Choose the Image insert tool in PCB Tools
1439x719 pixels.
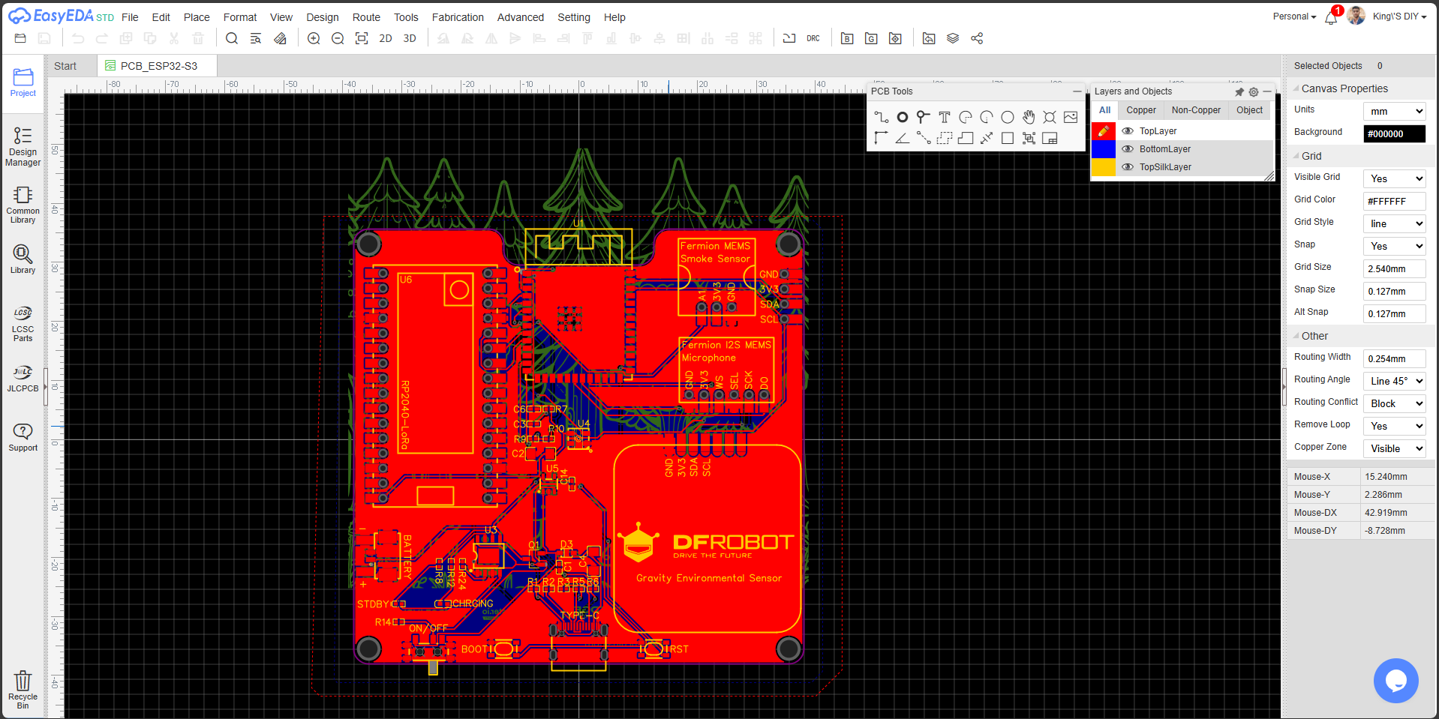(x=1071, y=117)
